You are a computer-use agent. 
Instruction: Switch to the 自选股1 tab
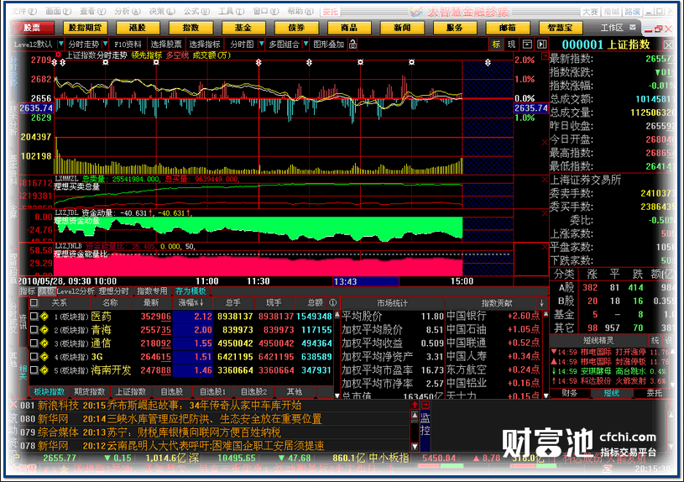coord(212,392)
